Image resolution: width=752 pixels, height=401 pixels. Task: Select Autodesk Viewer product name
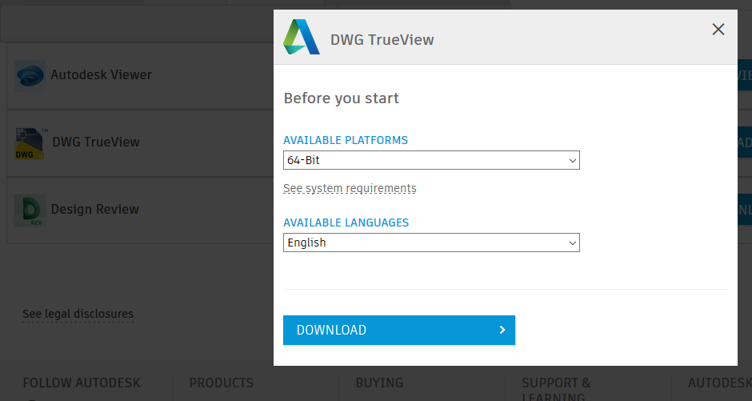101,74
